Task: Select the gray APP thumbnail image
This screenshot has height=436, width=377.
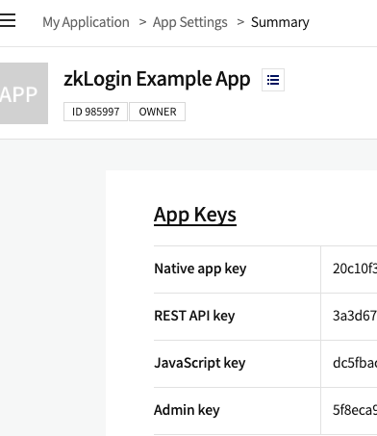Action: tap(24, 93)
